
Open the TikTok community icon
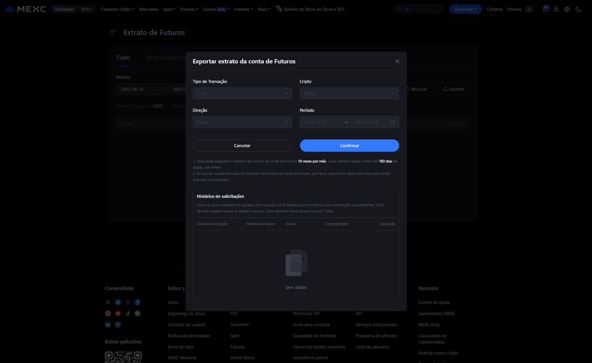(128, 313)
